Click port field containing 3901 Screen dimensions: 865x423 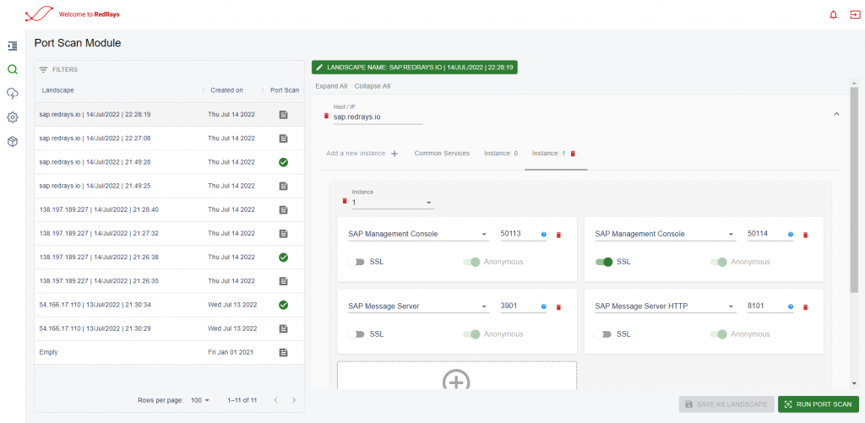coord(523,306)
